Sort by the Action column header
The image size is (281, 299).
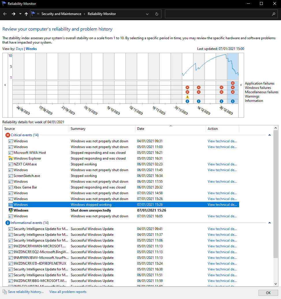[222, 129]
